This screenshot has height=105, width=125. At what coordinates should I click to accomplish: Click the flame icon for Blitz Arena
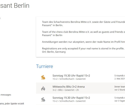pos(43,88)
